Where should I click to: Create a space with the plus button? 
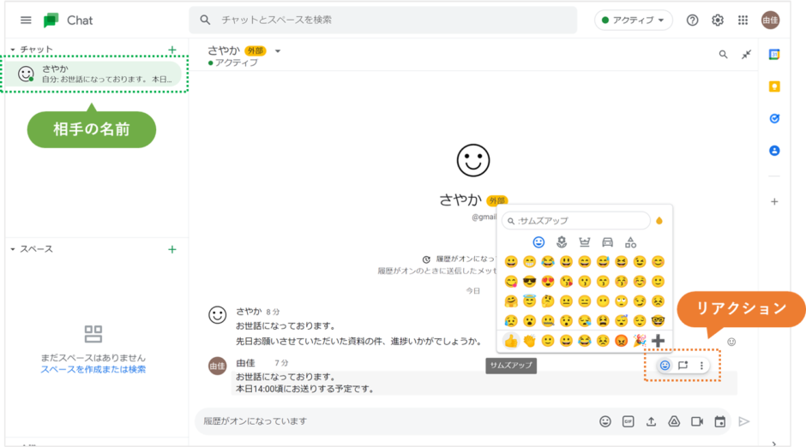click(172, 249)
